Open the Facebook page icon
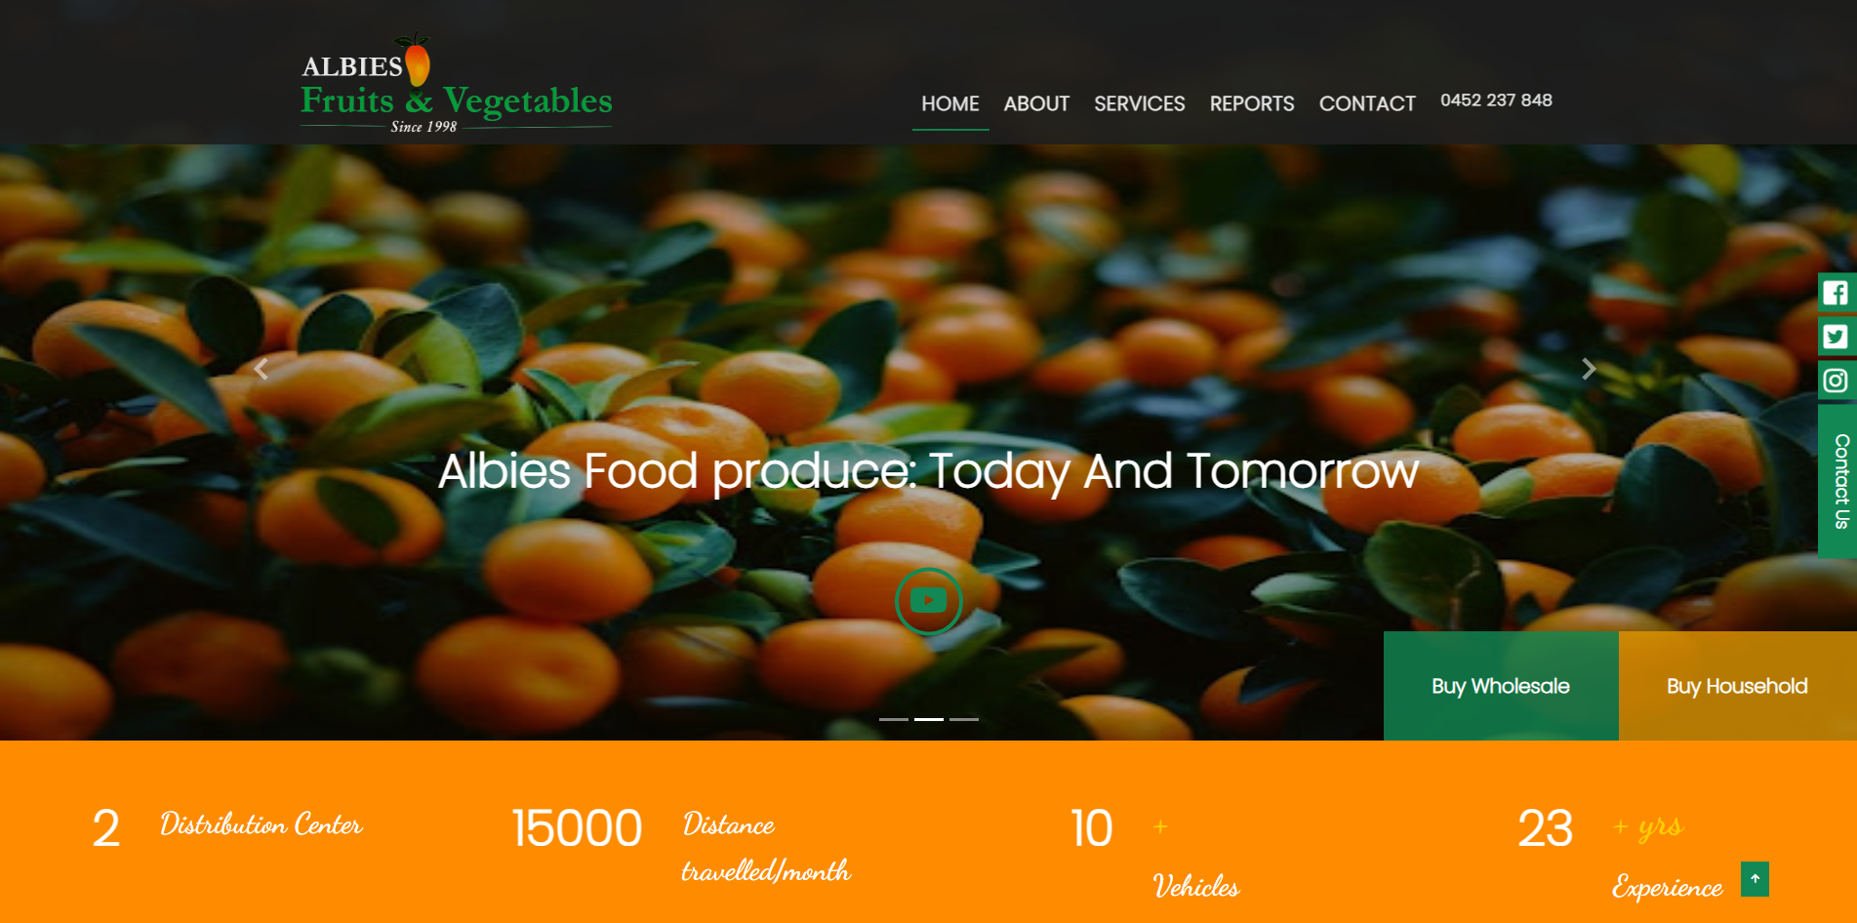Image resolution: width=1857 pixels, height=923 pixels. coord(1836,293)
